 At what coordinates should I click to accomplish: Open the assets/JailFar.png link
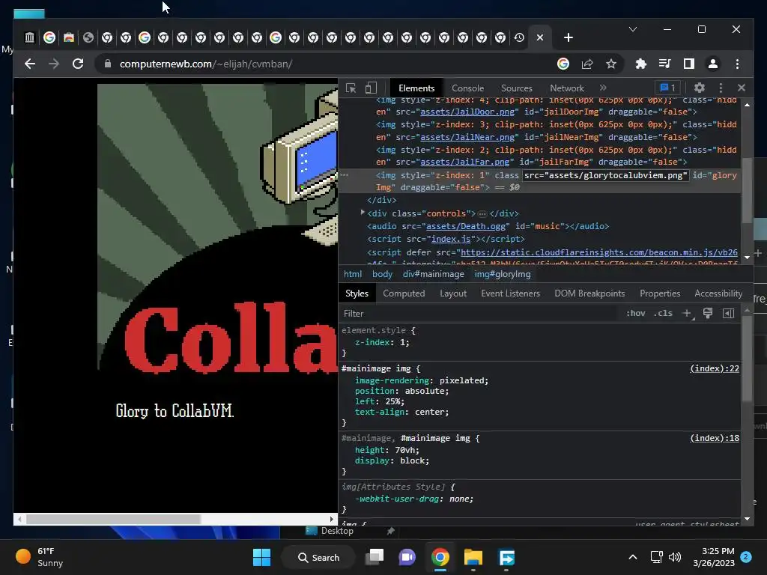pyautogui.click(x=464, y=162)
